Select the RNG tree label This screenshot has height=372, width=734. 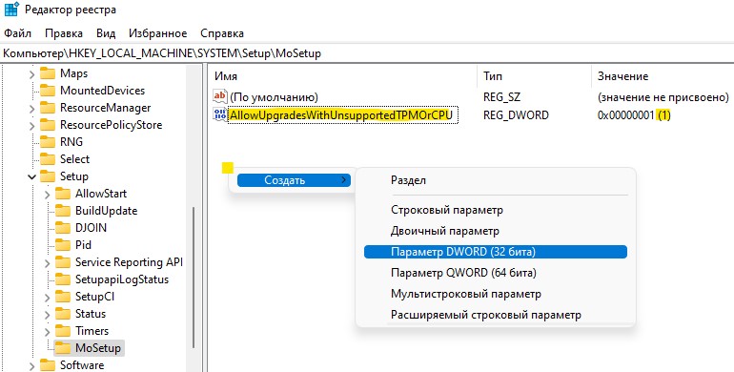71,142
